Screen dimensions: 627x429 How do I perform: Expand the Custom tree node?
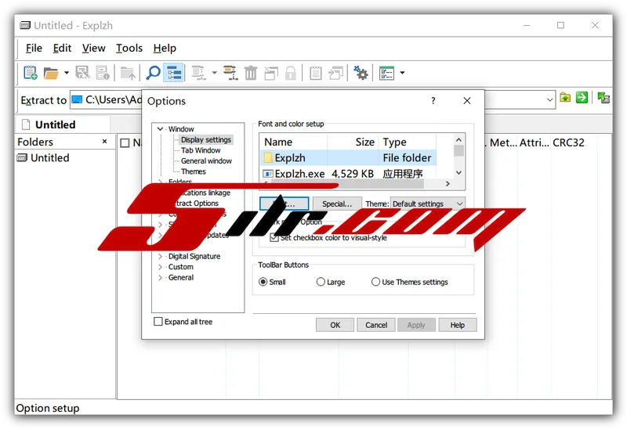[x=161, y=267]
